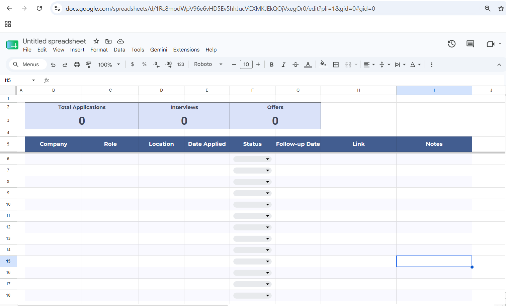Redo the last action
The image size is (506, 306).
point(65,65)
